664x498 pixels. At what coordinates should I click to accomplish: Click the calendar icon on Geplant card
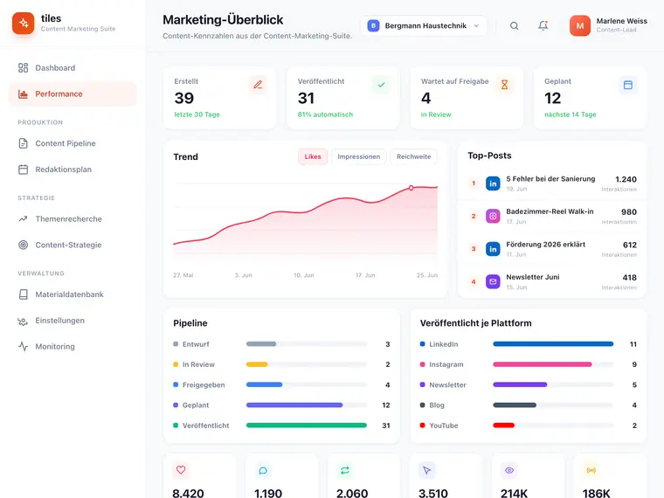tap(628, 85)
